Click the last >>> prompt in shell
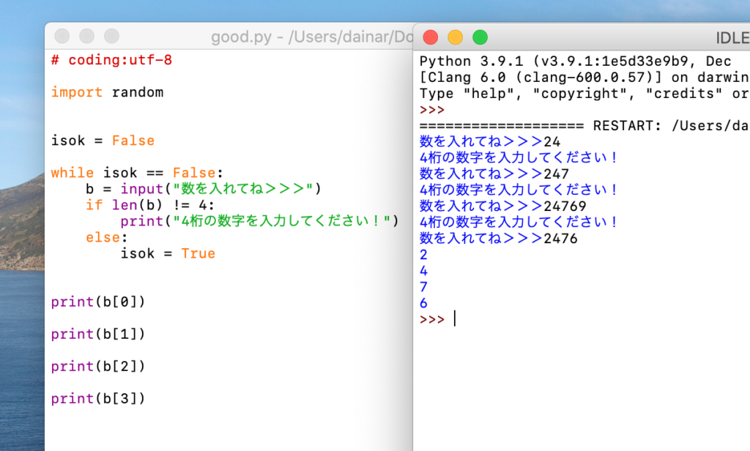The image size is (750, 451). pyautogui.click(x=432, y=319)
